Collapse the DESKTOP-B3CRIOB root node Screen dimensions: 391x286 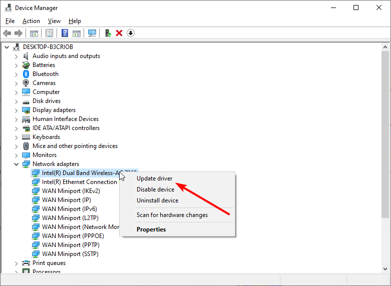tap(7, 47)
